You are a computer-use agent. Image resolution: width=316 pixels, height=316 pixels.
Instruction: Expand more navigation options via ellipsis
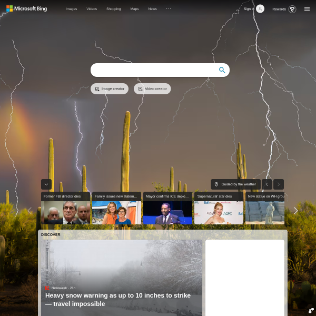tap(169, 8)
